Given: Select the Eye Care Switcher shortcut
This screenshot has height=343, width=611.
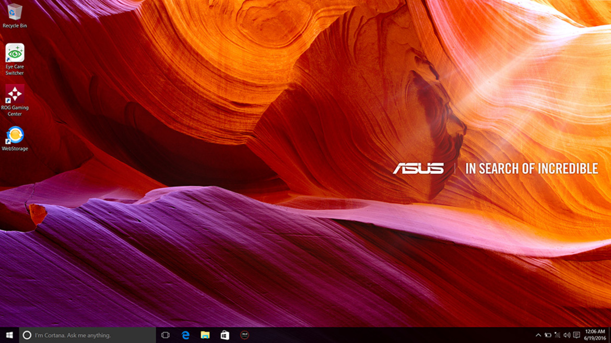Looking at the screenshot, I should pyautogui.click(x=15, y=59).
